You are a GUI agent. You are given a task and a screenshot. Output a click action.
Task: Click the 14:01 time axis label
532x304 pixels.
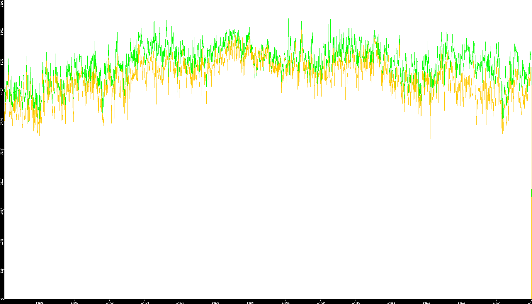39,303
